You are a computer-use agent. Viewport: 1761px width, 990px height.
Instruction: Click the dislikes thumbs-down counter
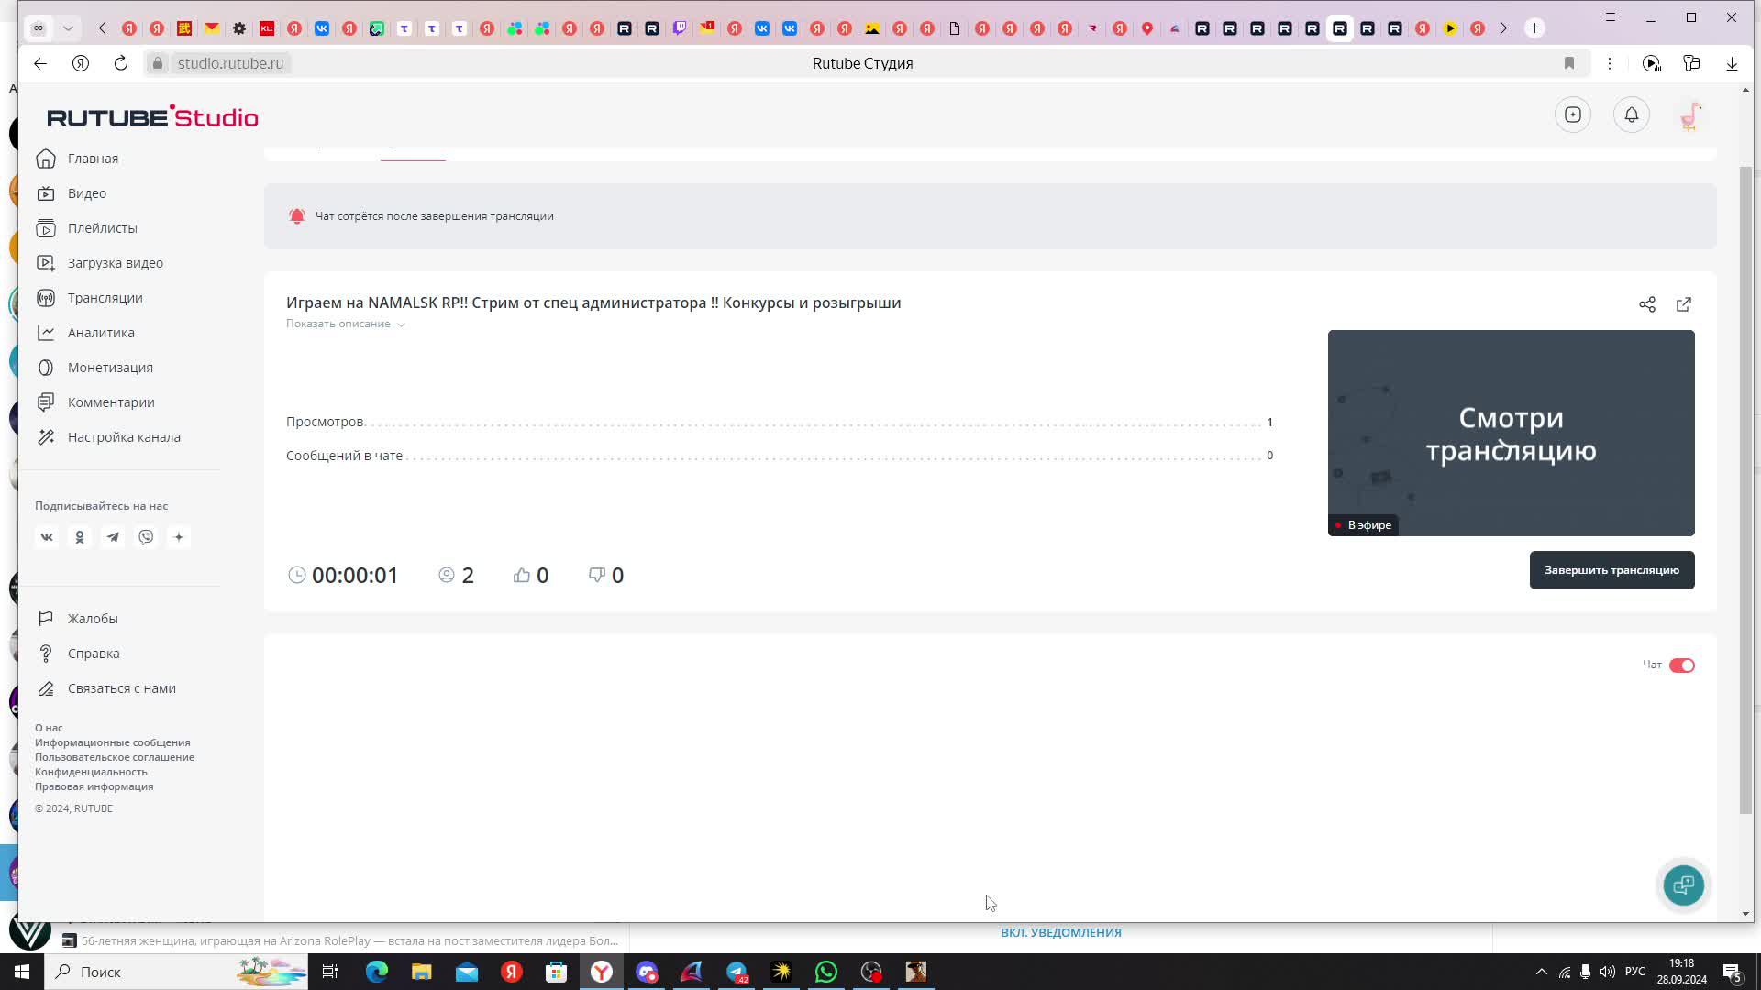606,576
